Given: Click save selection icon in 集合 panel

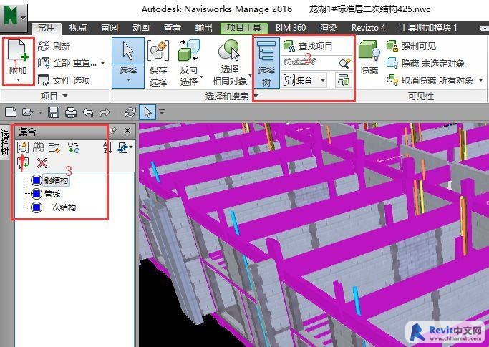Looking at the screenshot, I should (x=23, y=147).
